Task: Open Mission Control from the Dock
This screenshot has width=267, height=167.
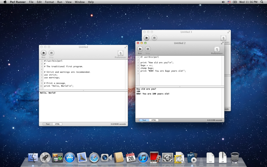Action: (x=57, y=157)
